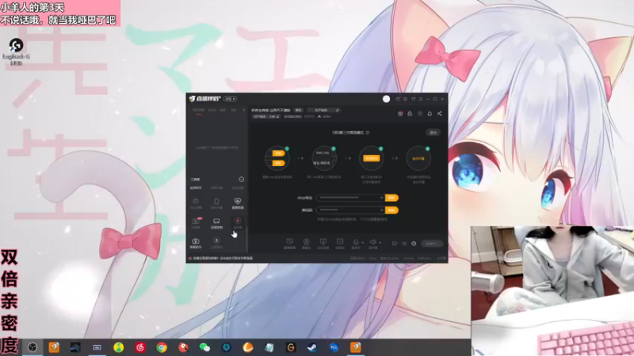
Task: Open WeChat from the taskbar
Action: (204, 347)
